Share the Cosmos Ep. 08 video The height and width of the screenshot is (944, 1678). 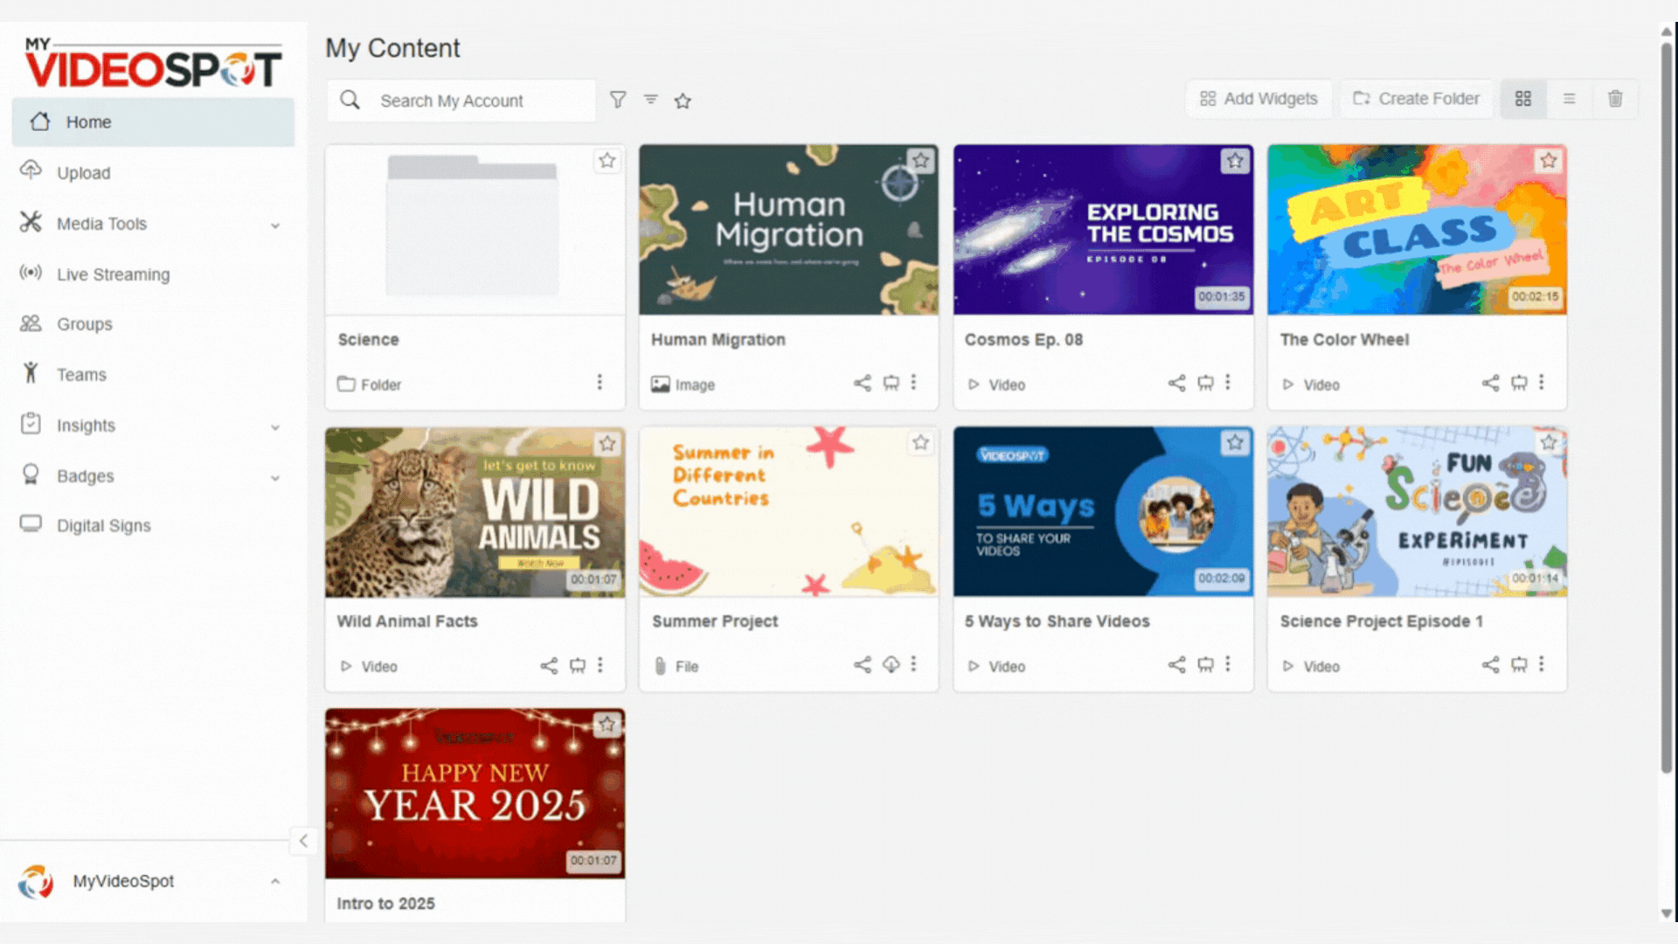1176,383
